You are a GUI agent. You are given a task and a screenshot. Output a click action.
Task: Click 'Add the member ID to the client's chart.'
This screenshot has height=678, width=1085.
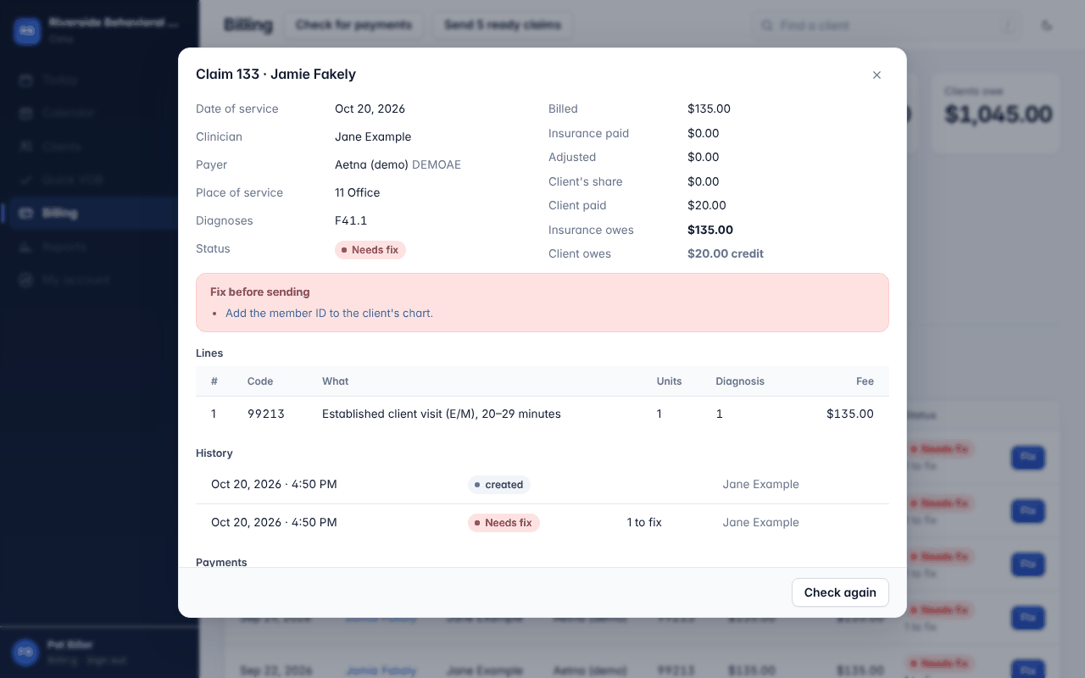click(x=329, y=313)
